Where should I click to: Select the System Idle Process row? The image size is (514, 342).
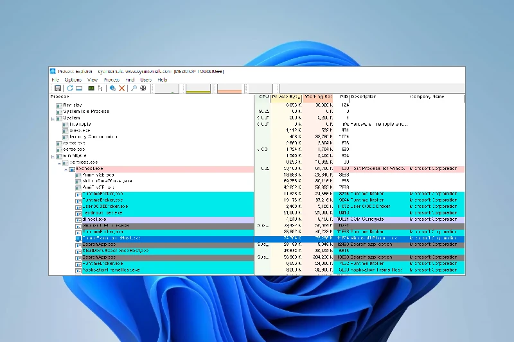(x=256, y=112)
